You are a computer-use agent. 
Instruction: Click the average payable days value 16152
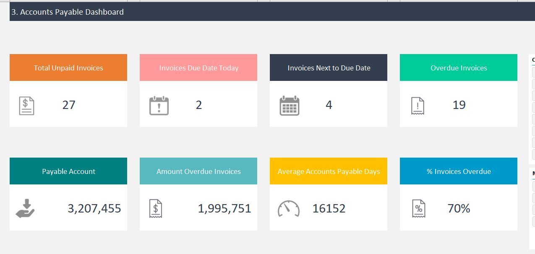pyautogui.click(x=329, y=208)
